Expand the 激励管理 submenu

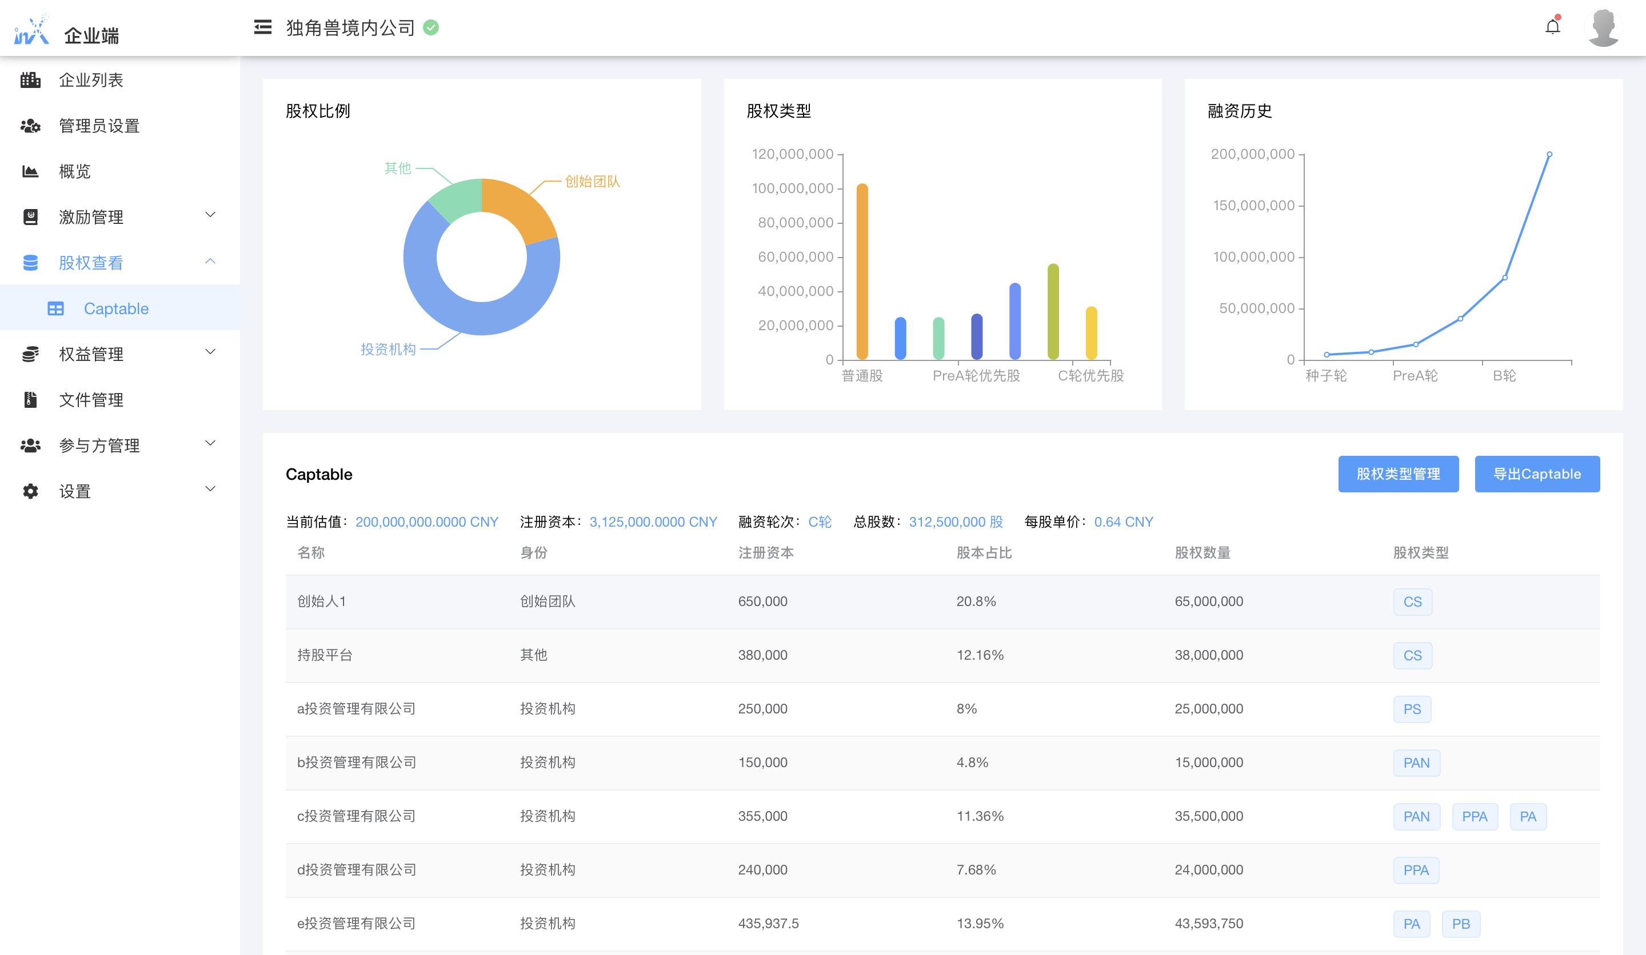[210, 215]
